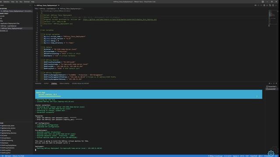The width and height of the screenshot is (280, 157).
Task: Open the Terminal menu
Action: coord(27,2)
